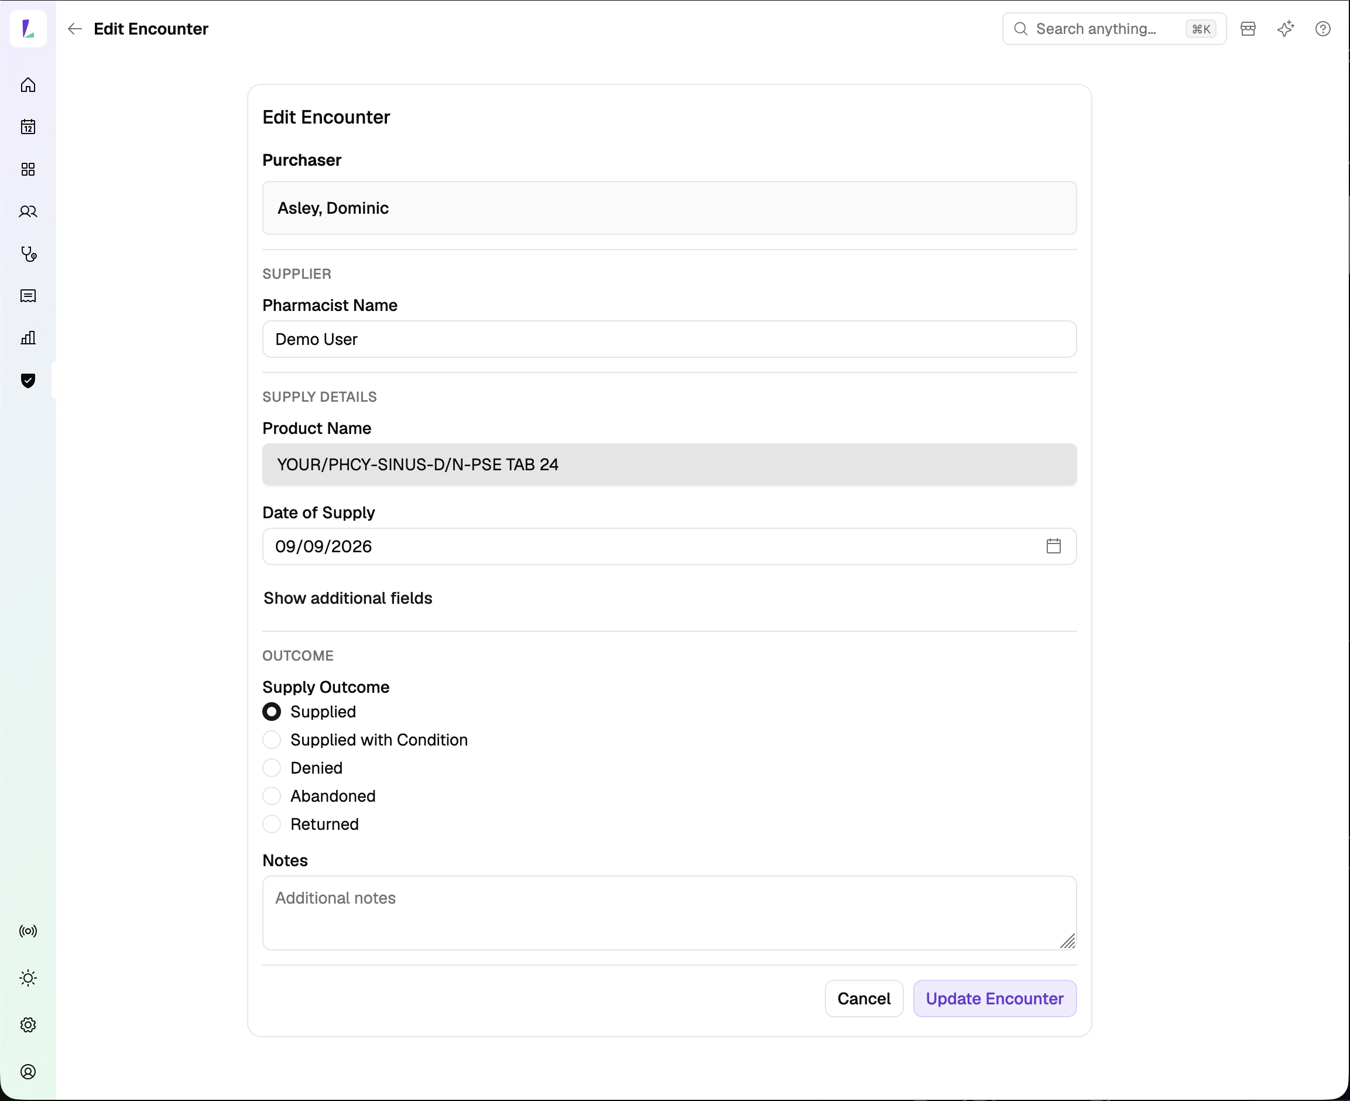Select the Returned outcome radio

tap(272, 824)
